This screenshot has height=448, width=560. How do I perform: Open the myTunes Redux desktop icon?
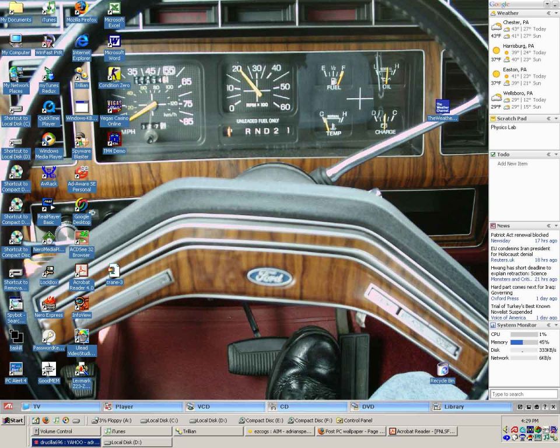(49, 80)
